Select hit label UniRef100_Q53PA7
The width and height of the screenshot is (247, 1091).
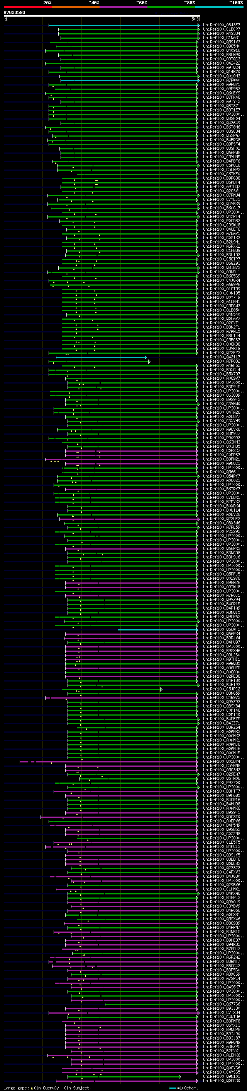[222, 136]
